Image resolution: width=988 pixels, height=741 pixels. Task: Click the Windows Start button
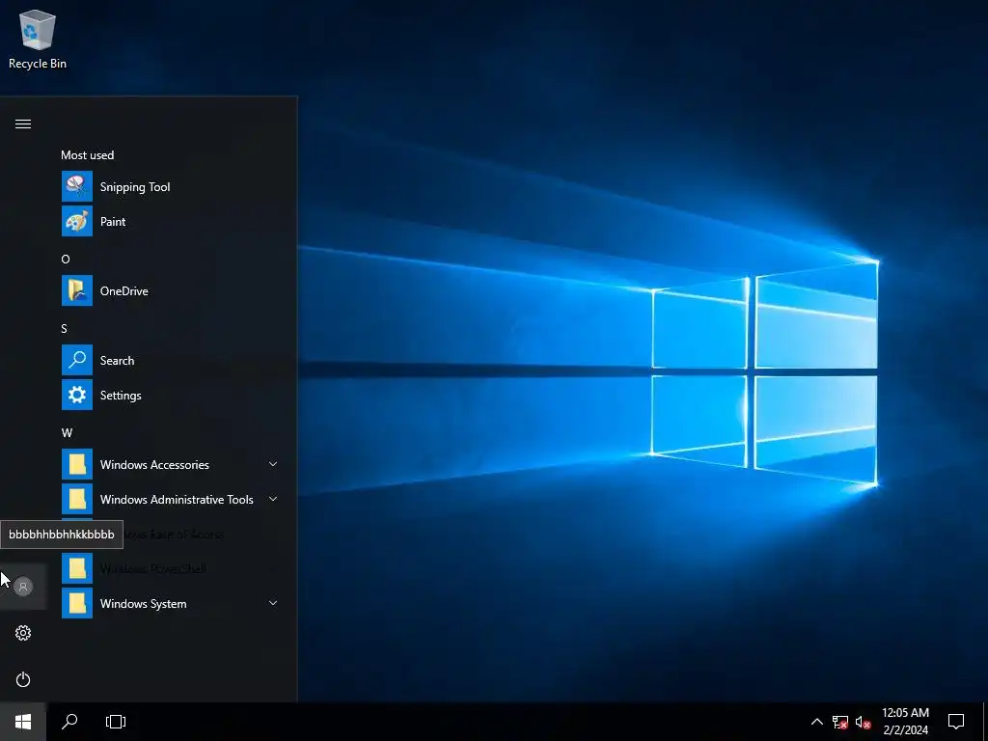click(23, 722)
